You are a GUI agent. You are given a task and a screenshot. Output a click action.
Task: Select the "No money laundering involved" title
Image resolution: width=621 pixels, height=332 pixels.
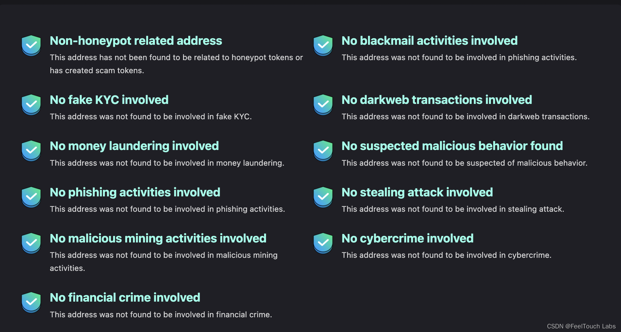click(x=134, y=146)
